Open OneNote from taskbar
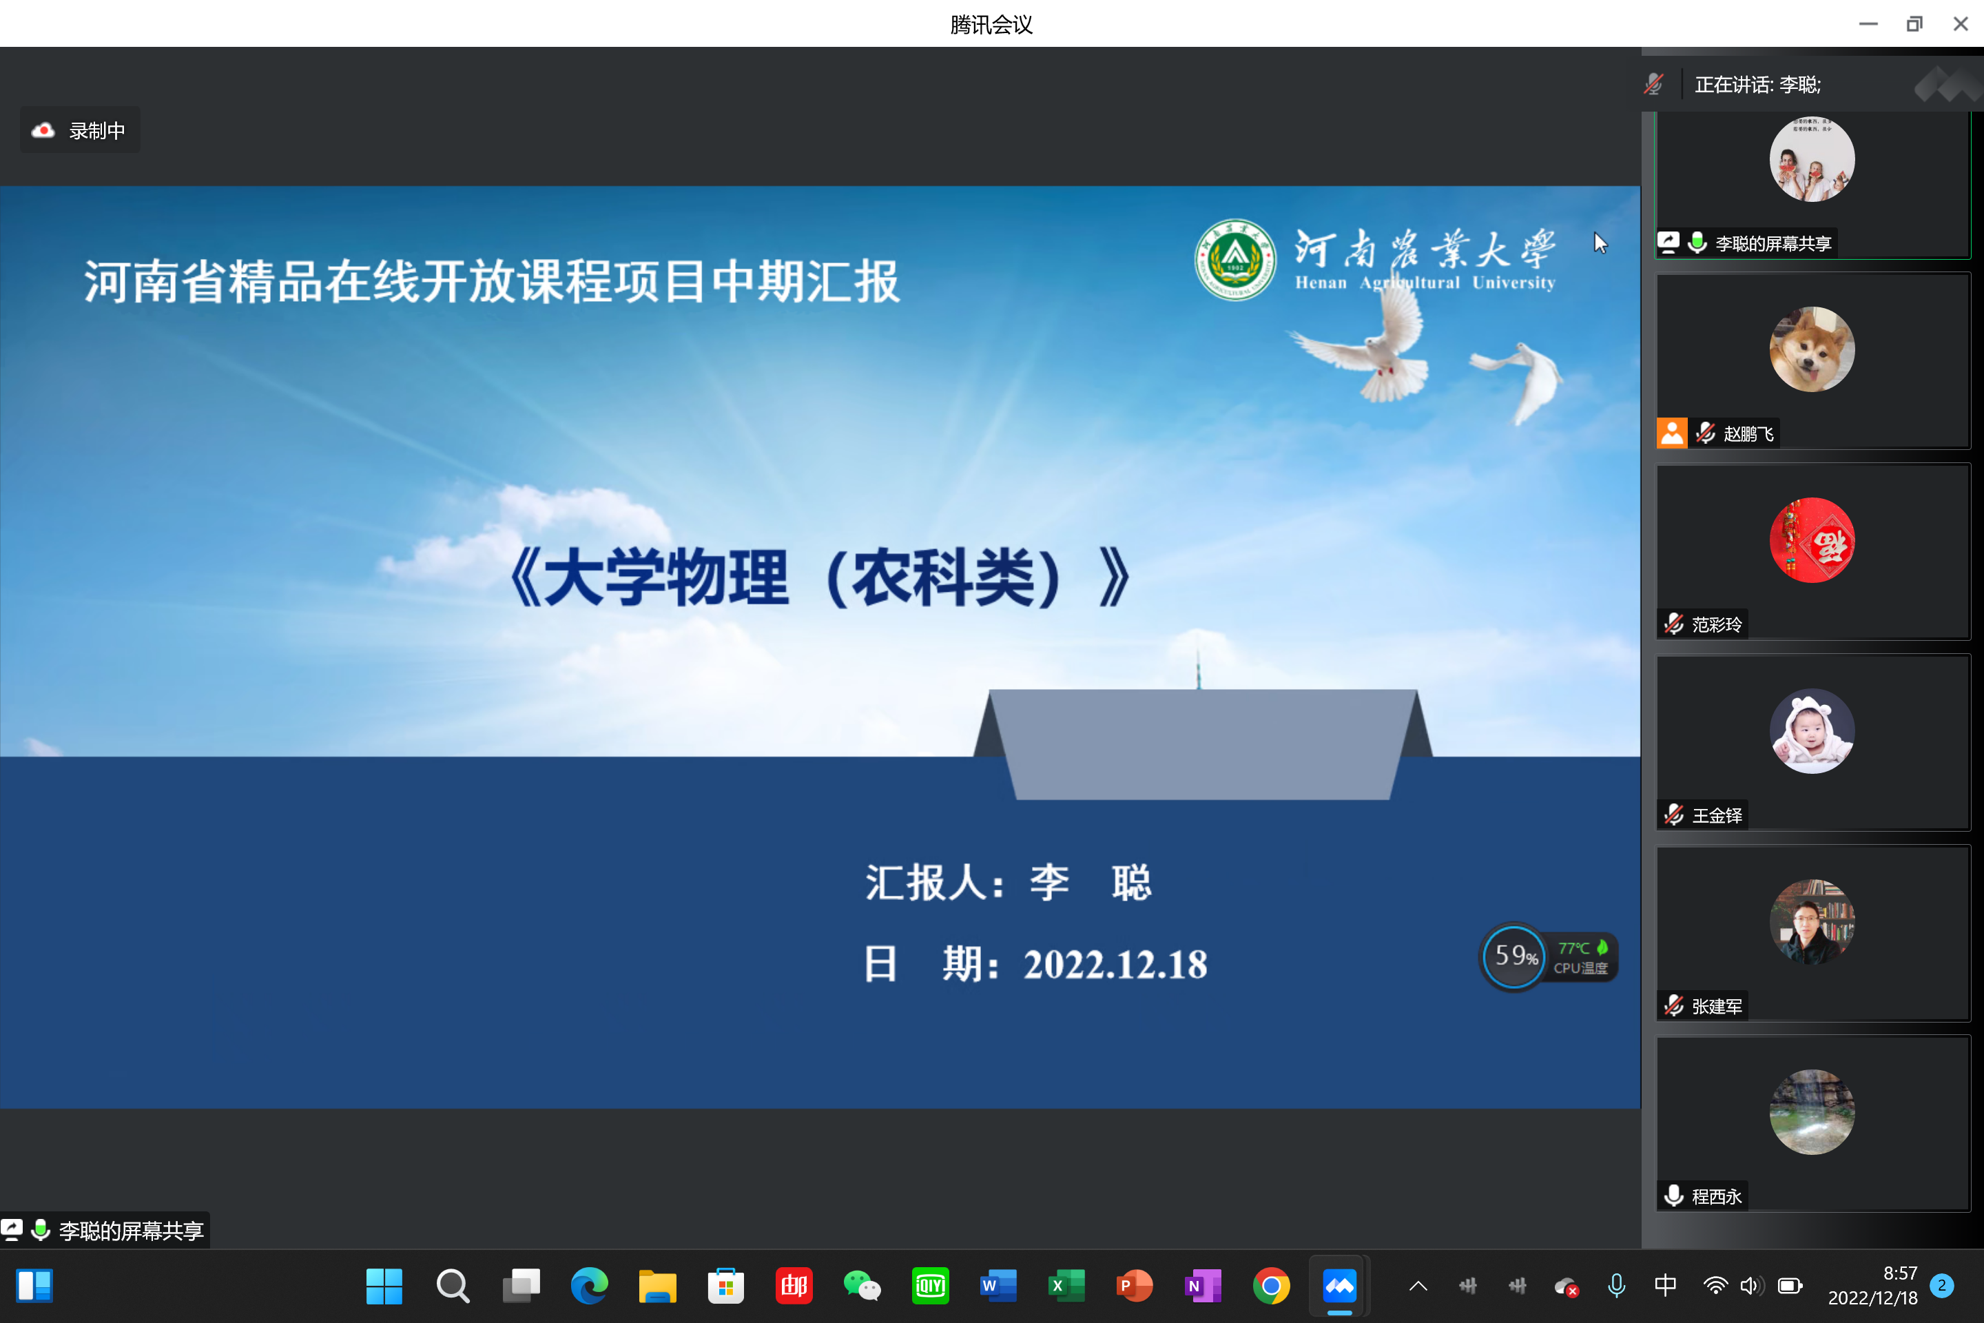1984x1323 pixels. (1203, 1286)
